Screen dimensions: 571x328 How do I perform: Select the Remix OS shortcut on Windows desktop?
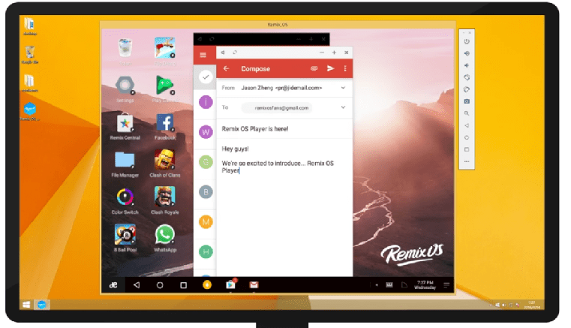click(30, 112)
